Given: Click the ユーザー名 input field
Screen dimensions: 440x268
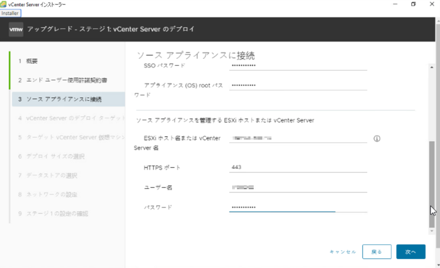Looking at the screenshot, I should click(298, 187).
